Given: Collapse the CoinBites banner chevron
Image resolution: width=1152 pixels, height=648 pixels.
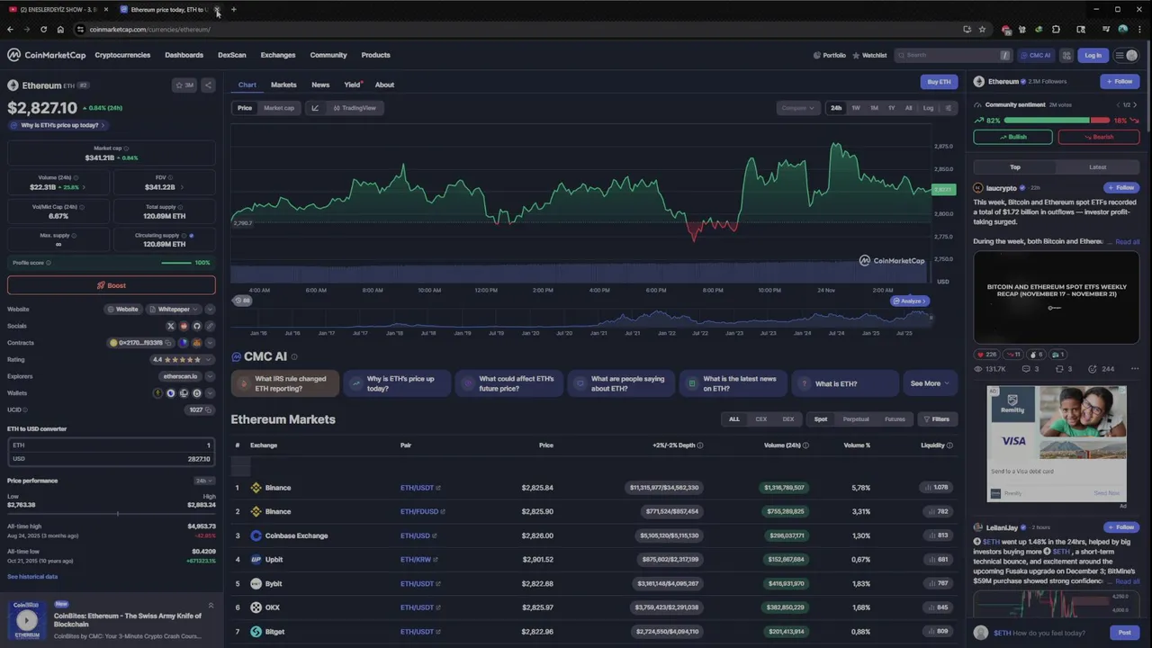Looking at the screenshot, I should tap(211, 606).
